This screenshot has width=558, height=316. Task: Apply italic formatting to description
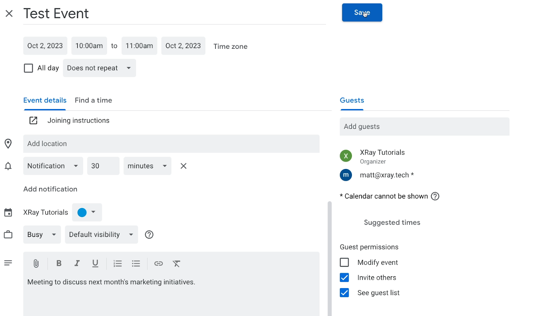[77, 263]
